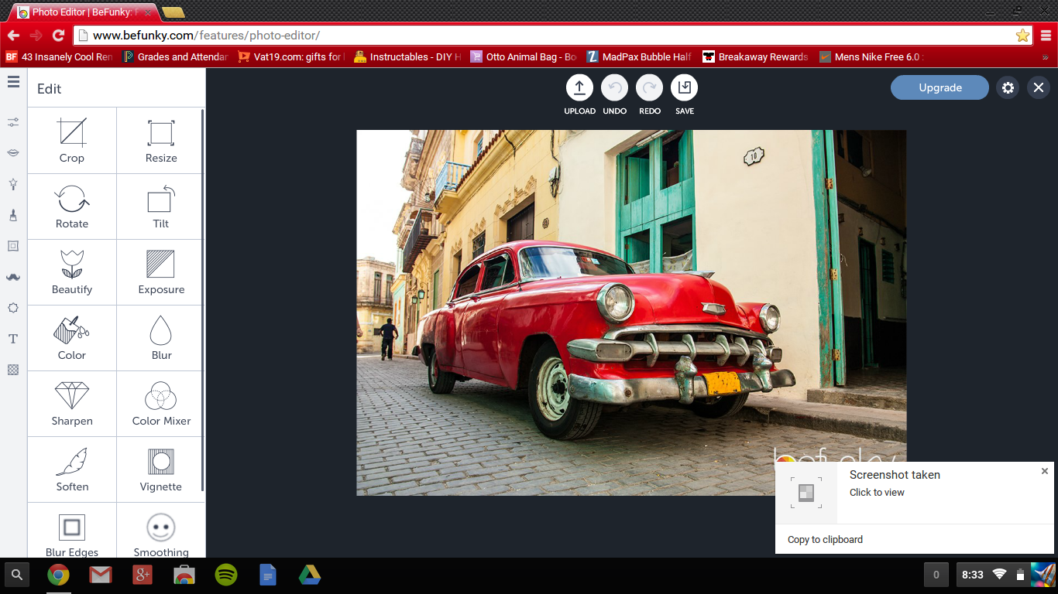Screen dimensions: 1058x594
Task: Dismiss the screenshot notification
Action: point(1045,471)
